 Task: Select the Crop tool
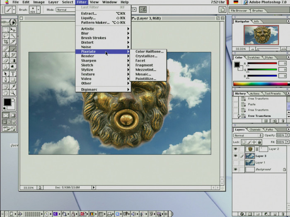pos(6,42)
